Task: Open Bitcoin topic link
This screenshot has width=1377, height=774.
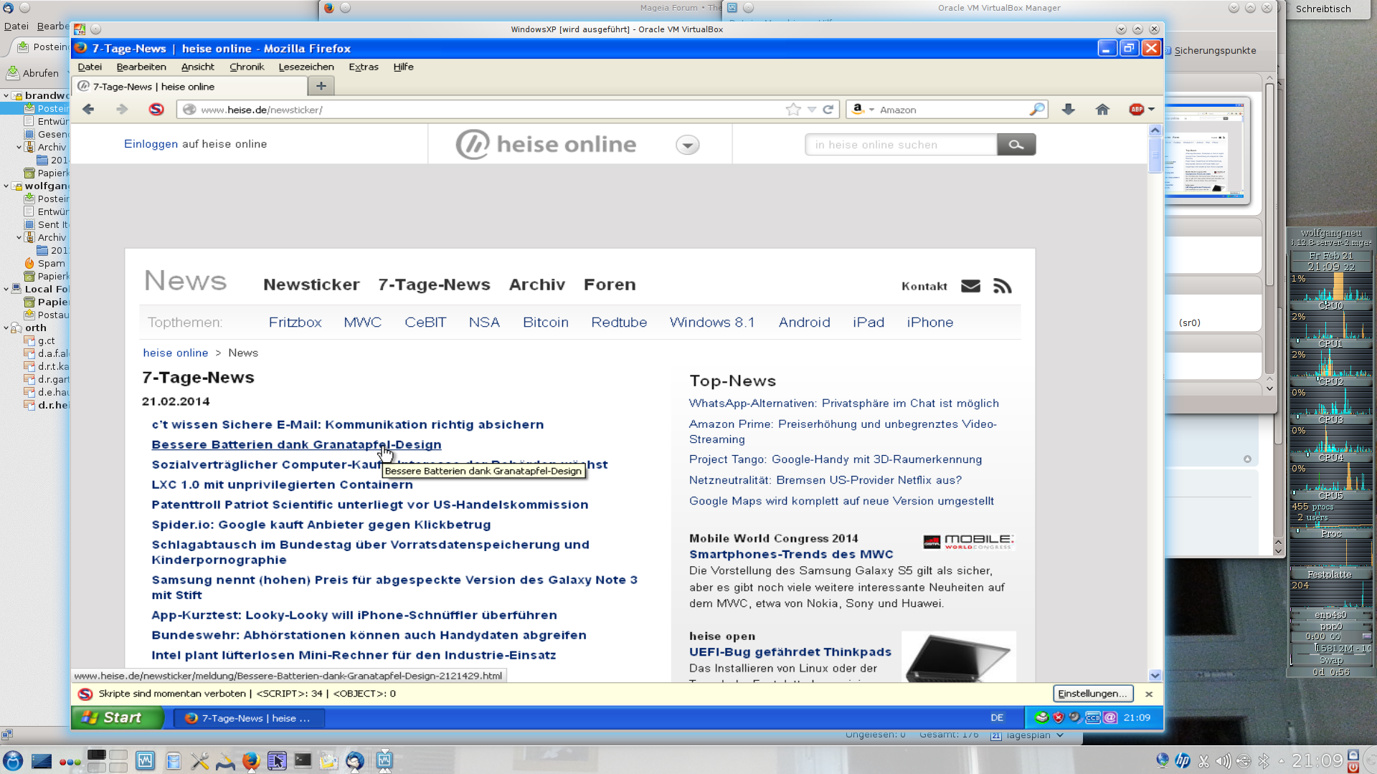Action: point(545,322)
